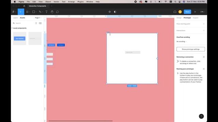
Task: Select the Frame tool
Action: 27,12
